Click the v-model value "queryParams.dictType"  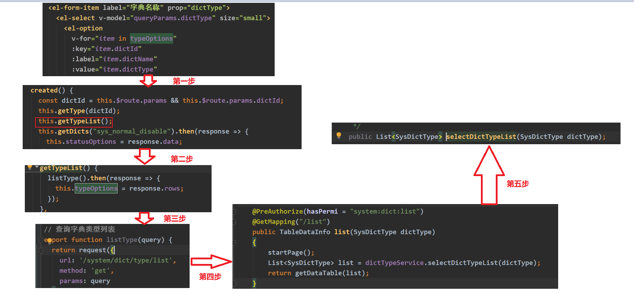[x=173, y=18]
